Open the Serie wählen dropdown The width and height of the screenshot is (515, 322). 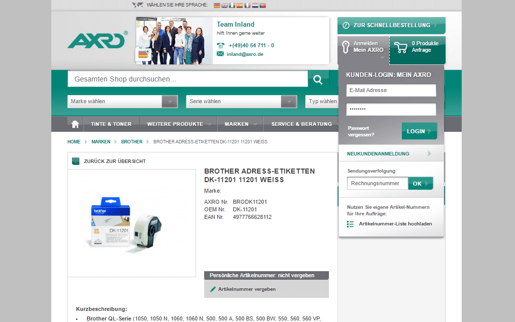pyautogui.click(x=241, y=102)
